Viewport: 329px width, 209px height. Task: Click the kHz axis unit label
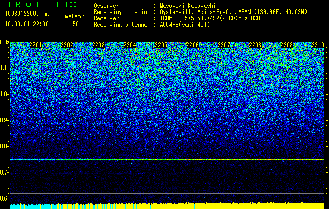(x=5, y=42)
